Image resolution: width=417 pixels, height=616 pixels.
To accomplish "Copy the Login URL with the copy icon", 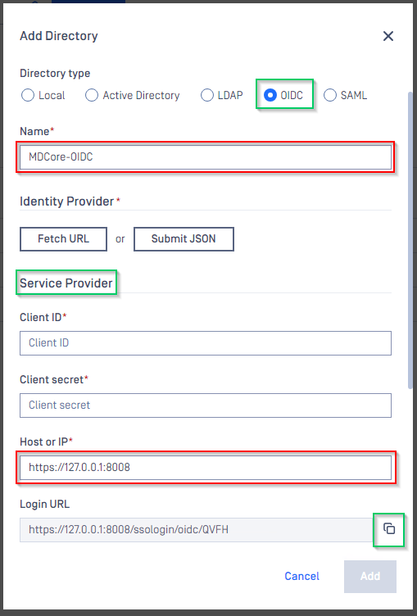I will 388,529.
